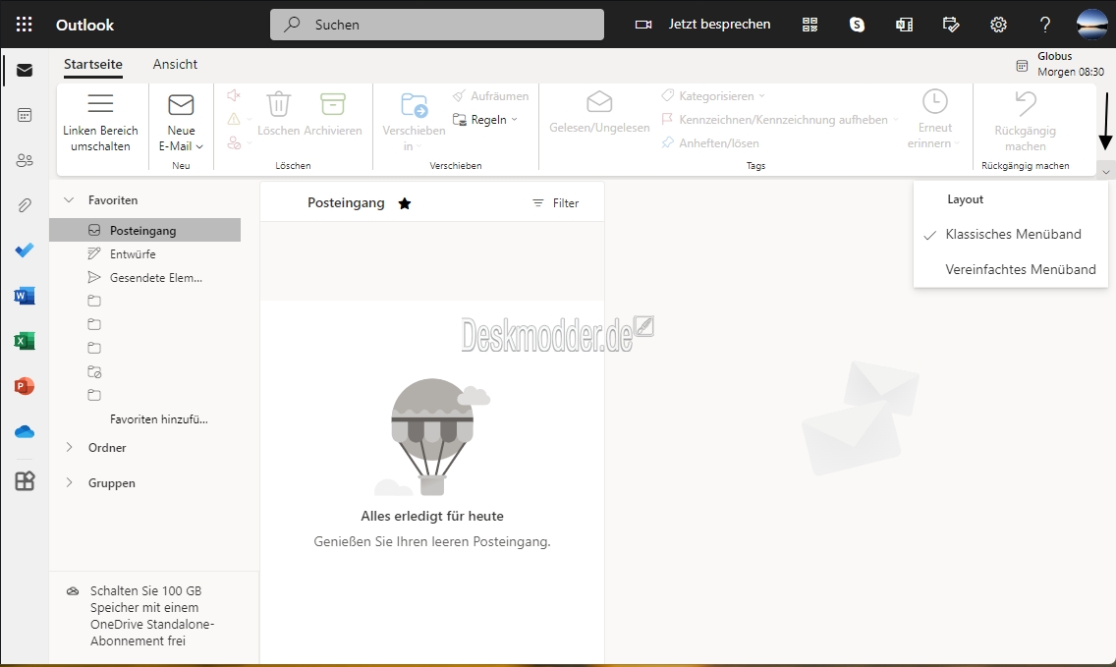Click the block sender icon in ribbon
Image resolution: width=1116 pixels, height=667 pixels.
pyautogui.click(x=234, y=143)
